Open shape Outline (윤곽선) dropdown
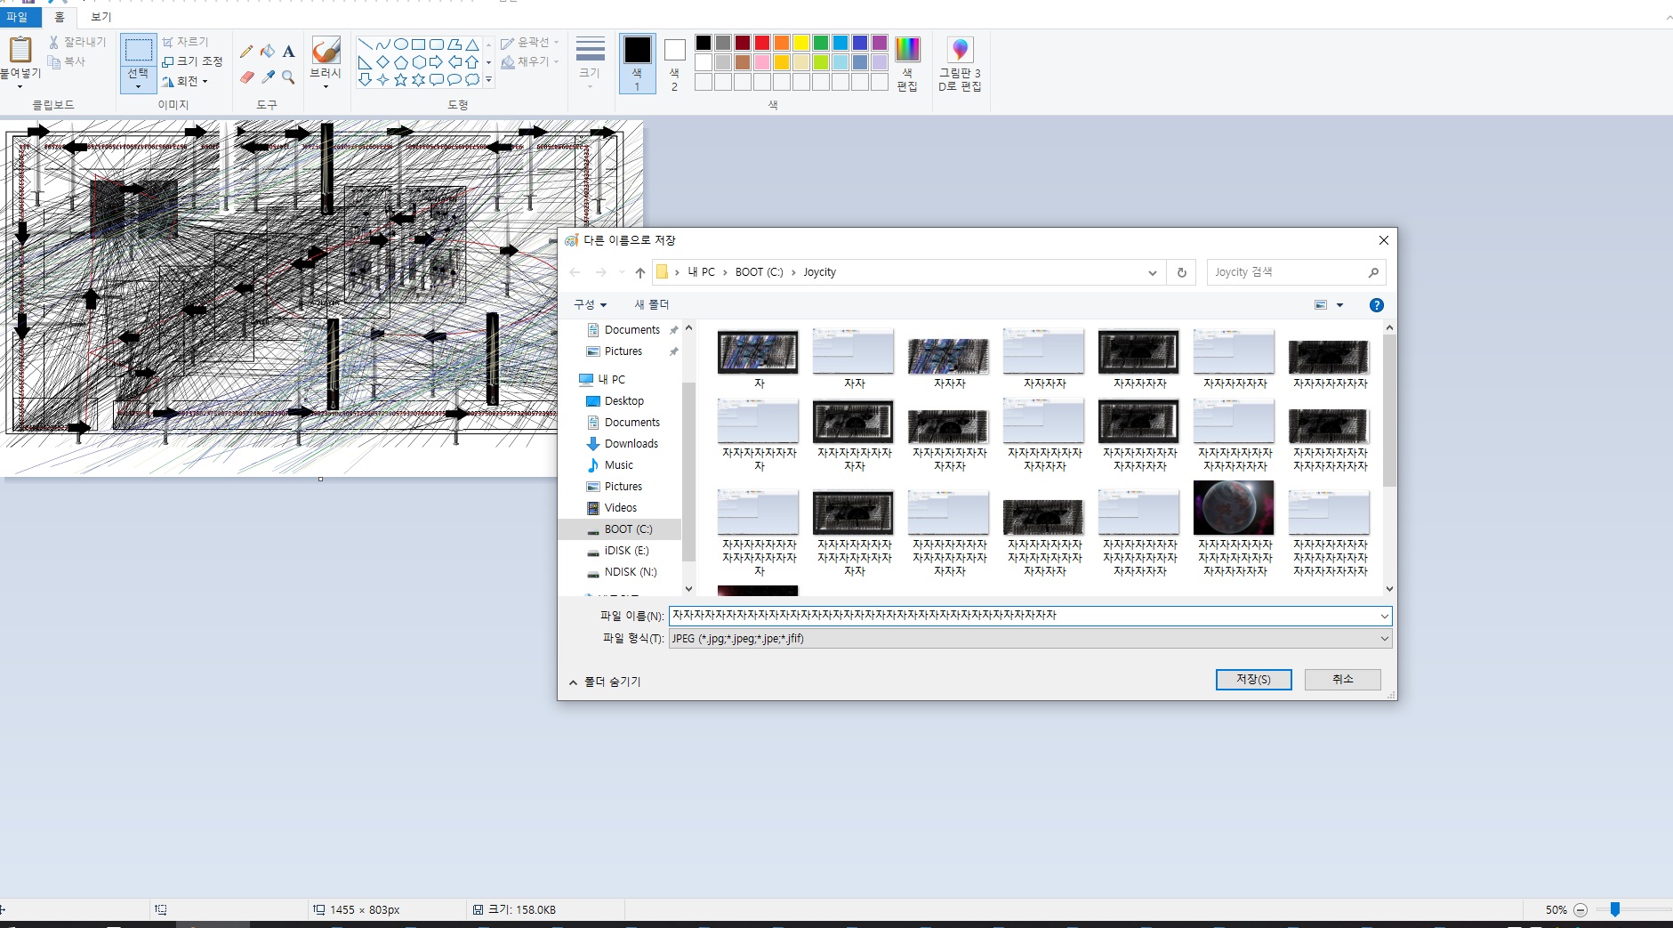 530,42
